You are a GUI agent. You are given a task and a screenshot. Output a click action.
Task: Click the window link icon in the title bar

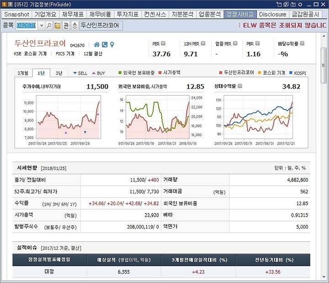(286, 4)
